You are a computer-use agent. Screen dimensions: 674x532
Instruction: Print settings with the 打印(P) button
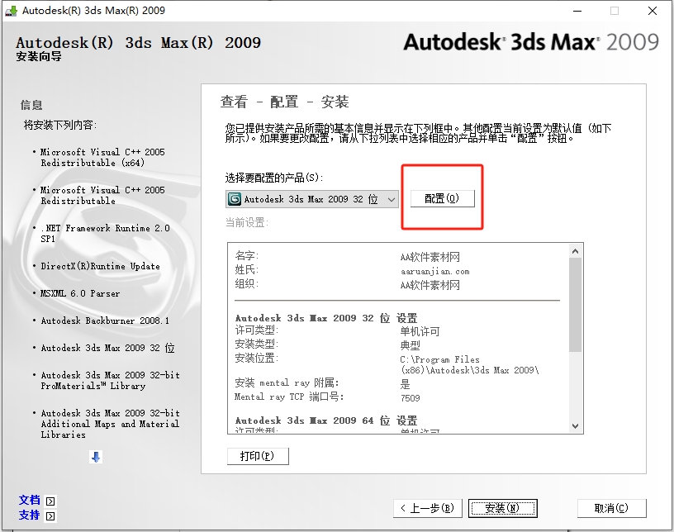click(x=257, y=456)
